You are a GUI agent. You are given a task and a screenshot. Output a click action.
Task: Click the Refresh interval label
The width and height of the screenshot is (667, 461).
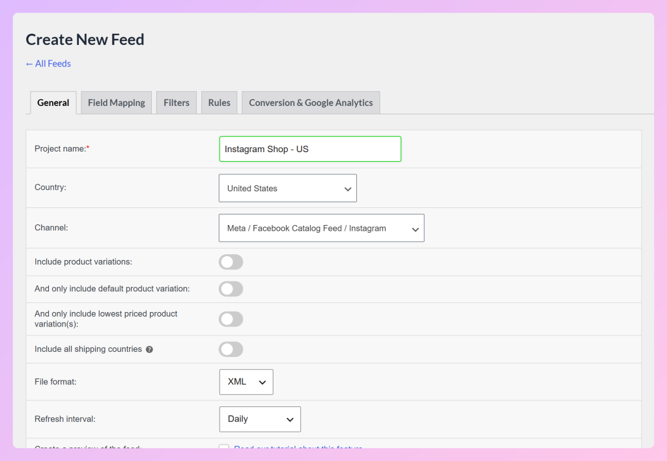click(64, 419)
